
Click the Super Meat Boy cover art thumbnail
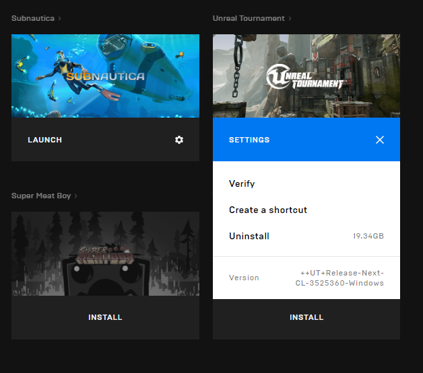pyautogui.click(x=105, y=253)
